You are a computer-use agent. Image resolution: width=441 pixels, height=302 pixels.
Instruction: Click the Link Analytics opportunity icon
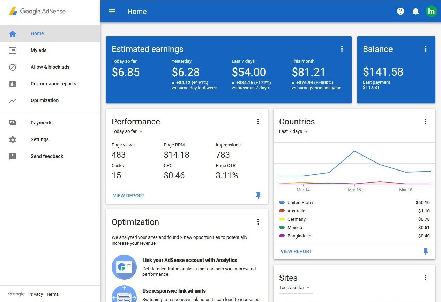(124, 267)
